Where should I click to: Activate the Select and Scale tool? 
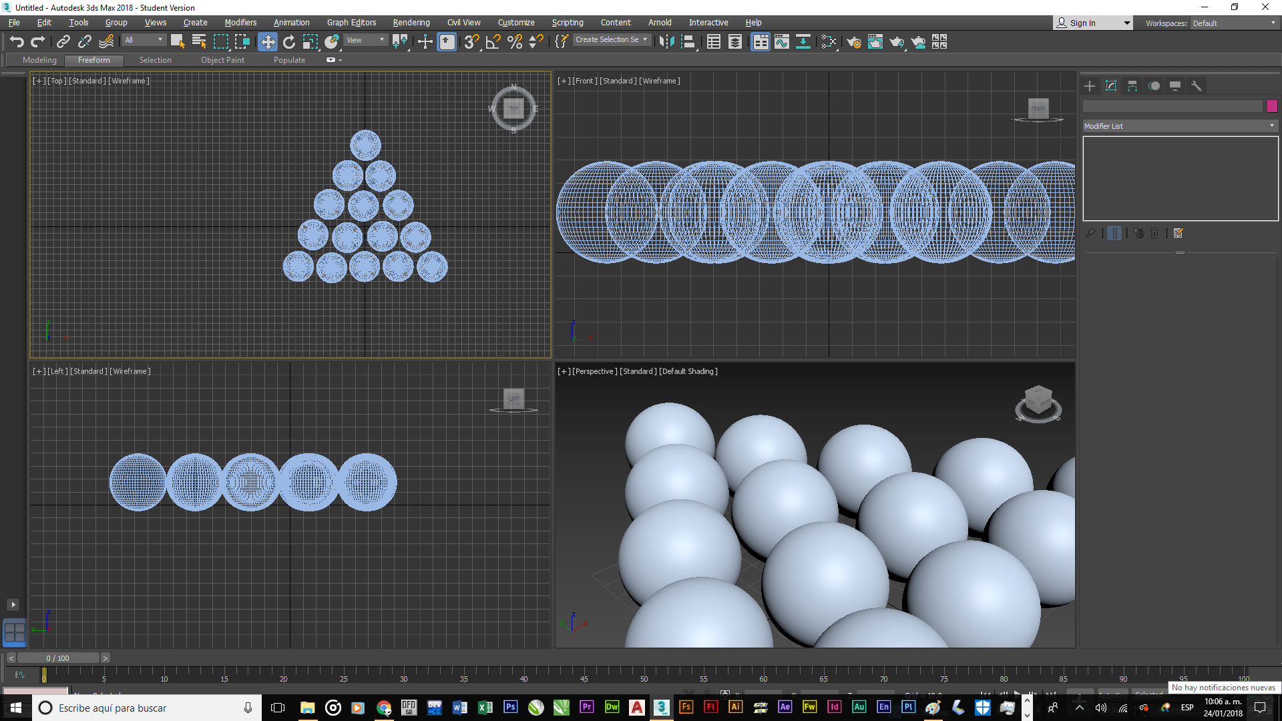coord(310,41)
